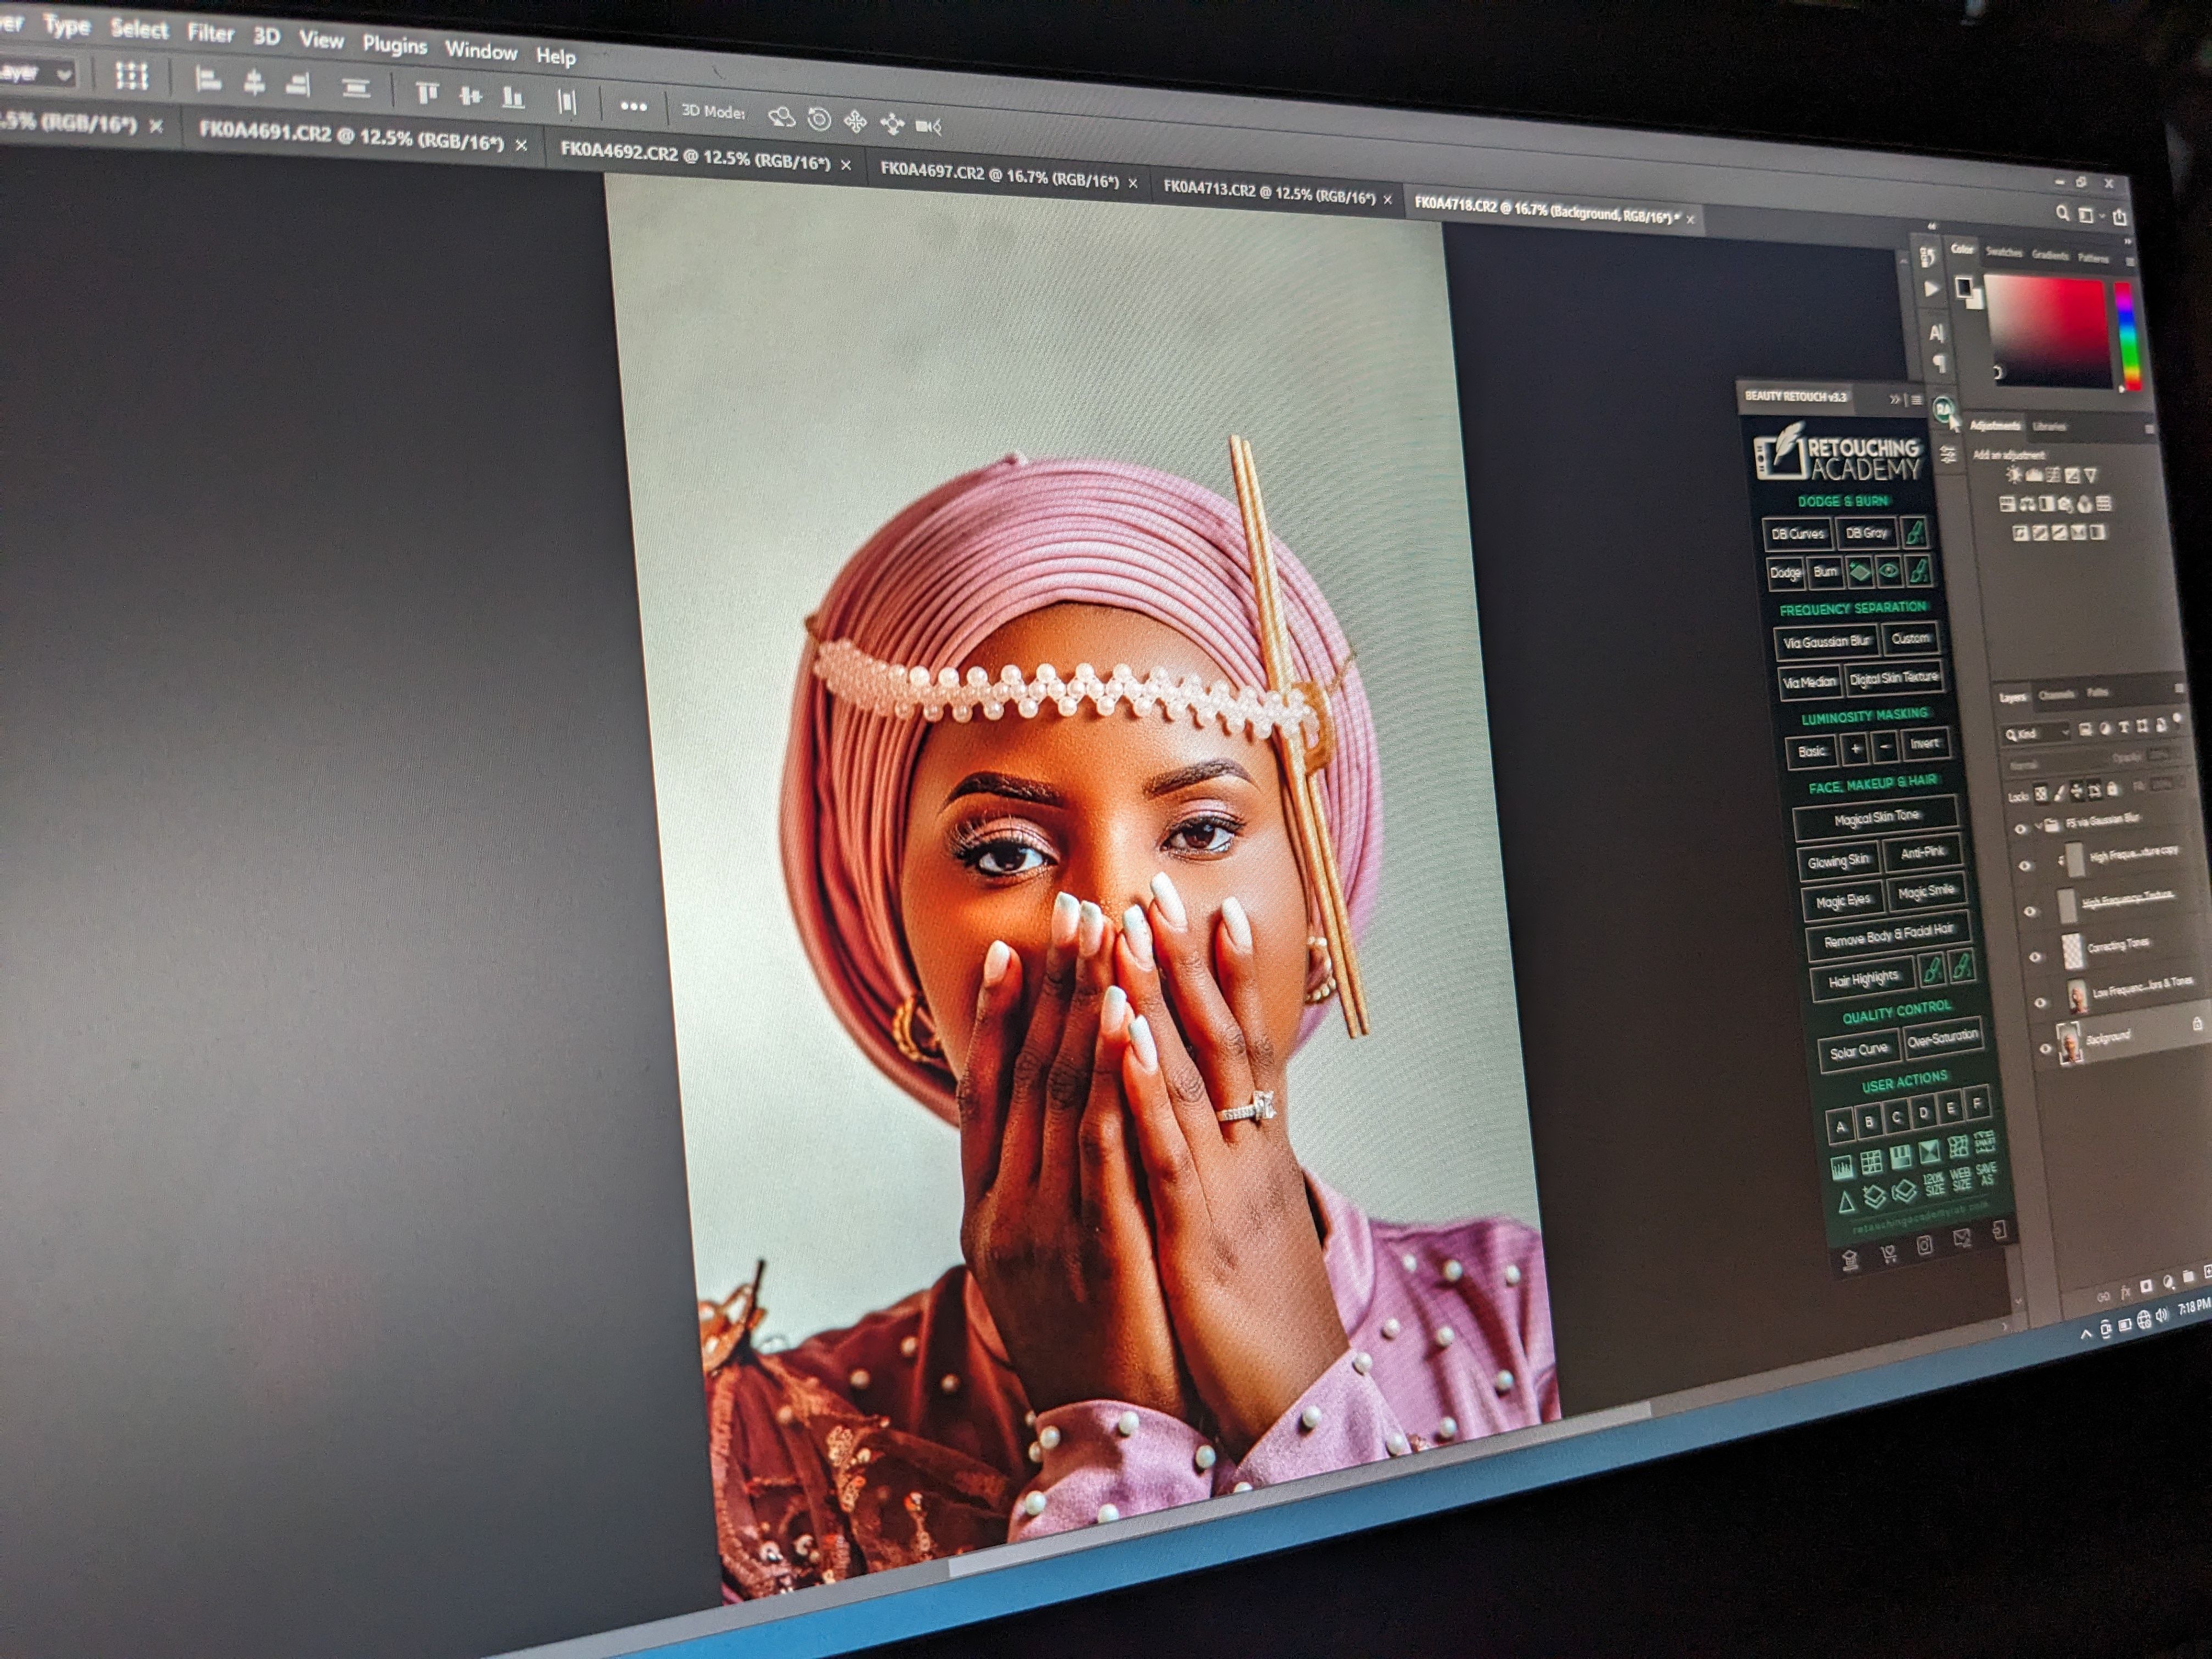Hide the Low Frequency Colors & Tones layer
The image size is (2212, 1659).
pos(2040,1002)
